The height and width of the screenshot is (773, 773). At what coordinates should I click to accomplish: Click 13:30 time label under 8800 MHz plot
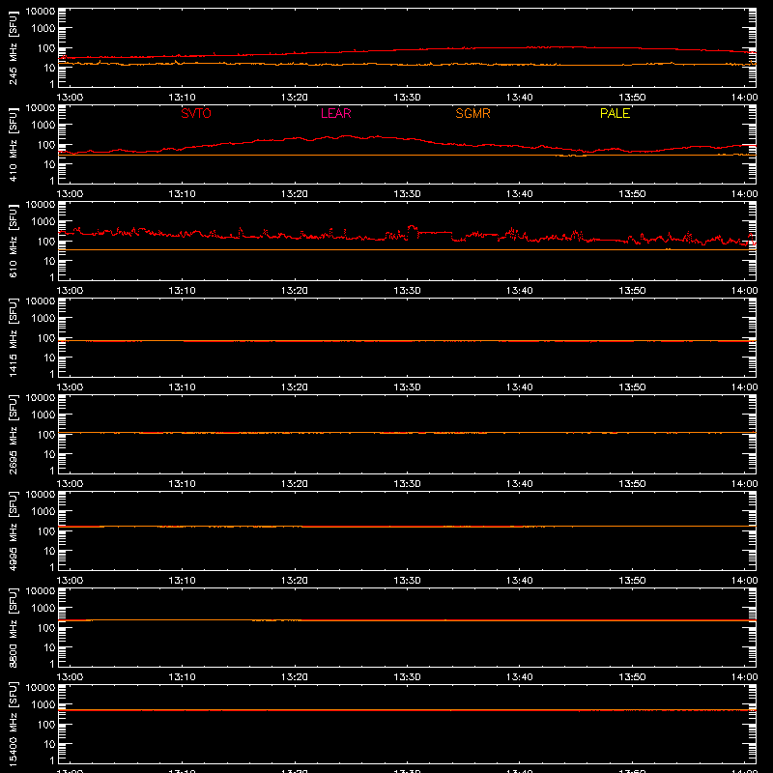[x=407, y=677]
